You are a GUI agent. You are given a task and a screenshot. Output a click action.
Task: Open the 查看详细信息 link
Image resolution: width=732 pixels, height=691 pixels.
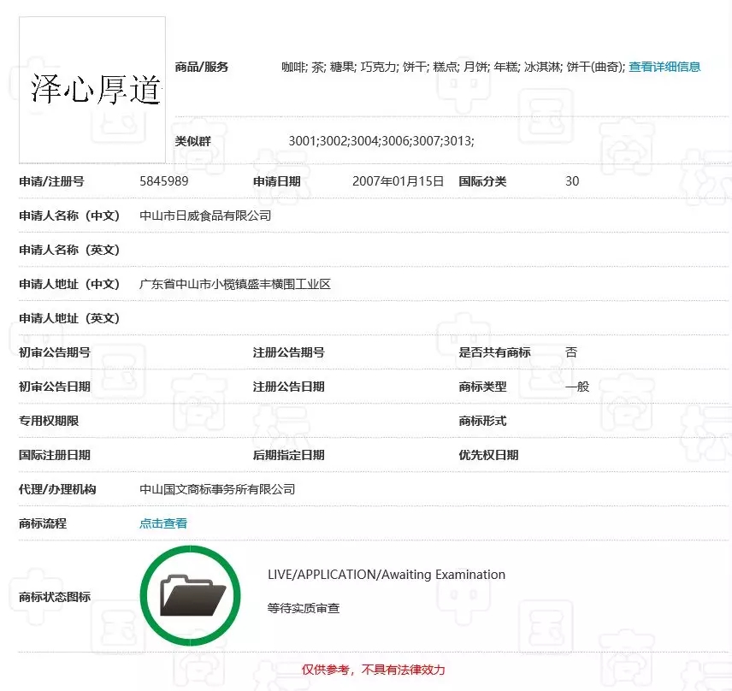click(664, 67)
